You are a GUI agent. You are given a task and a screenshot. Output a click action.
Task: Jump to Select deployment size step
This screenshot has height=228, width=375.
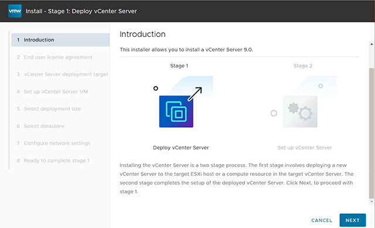(52, 109)
